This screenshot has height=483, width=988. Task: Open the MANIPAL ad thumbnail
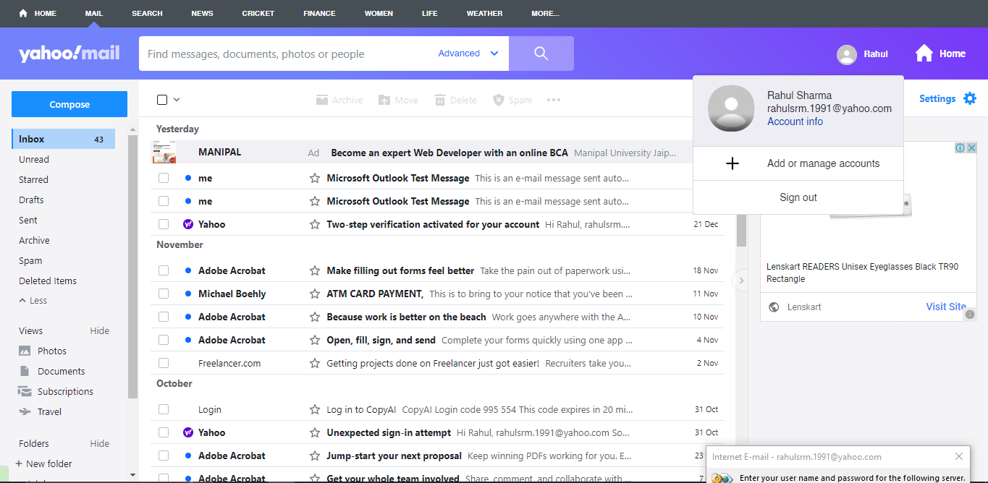[x=164, y=152]
